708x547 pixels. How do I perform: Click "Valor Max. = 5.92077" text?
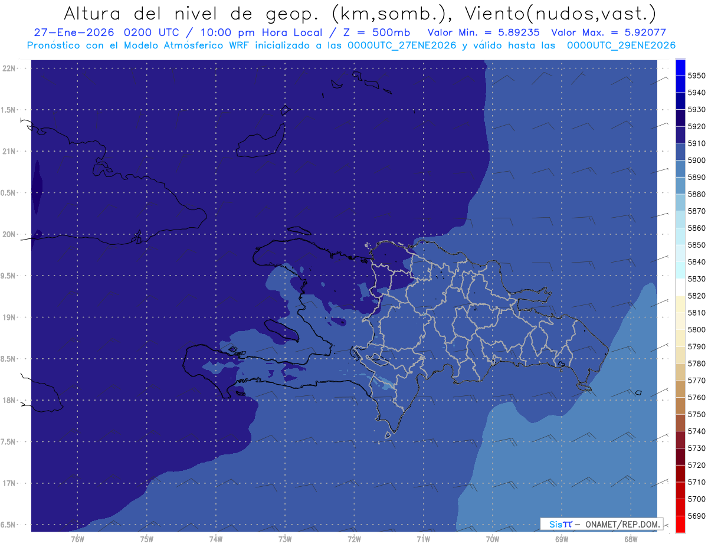tap(608, 33)
